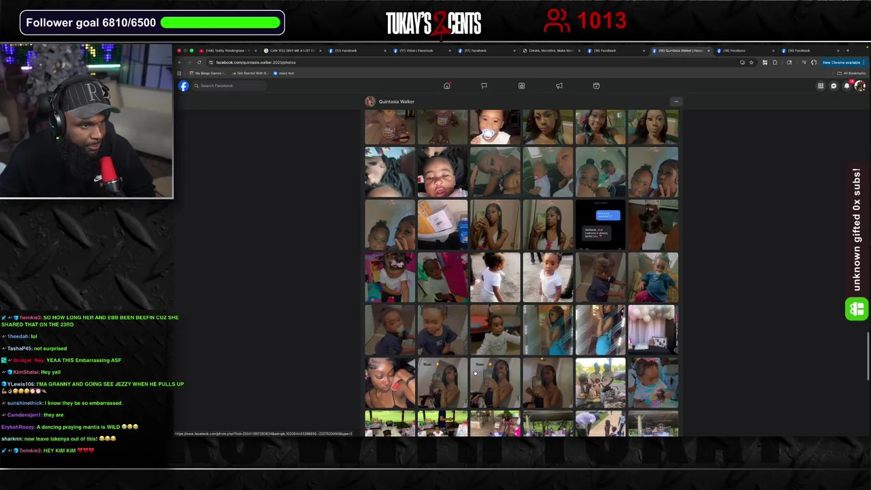Image resolution: width=871 pixels, height=490 pixels.
Task: Reload the page with the refresh icon
Action: (199, 63)
